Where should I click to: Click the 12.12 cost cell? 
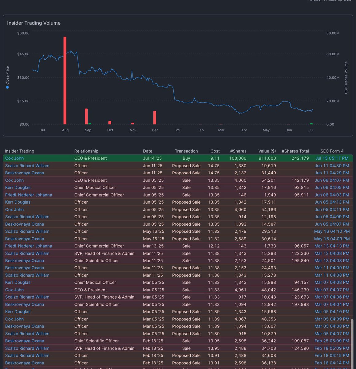click(x=214, y=246)
